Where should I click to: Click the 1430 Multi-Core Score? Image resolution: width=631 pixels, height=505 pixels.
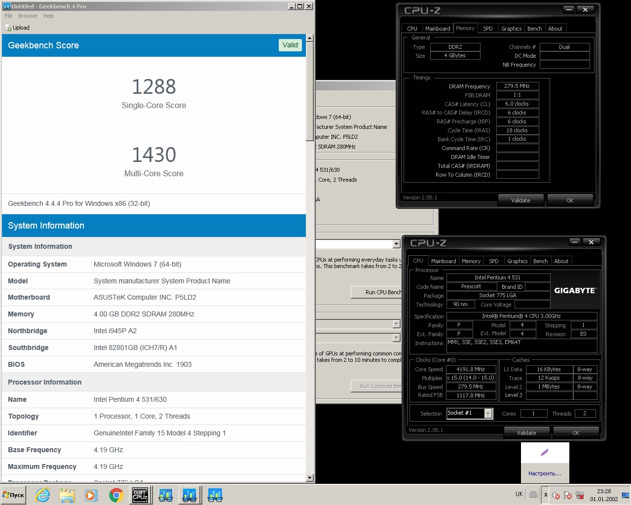154,155
